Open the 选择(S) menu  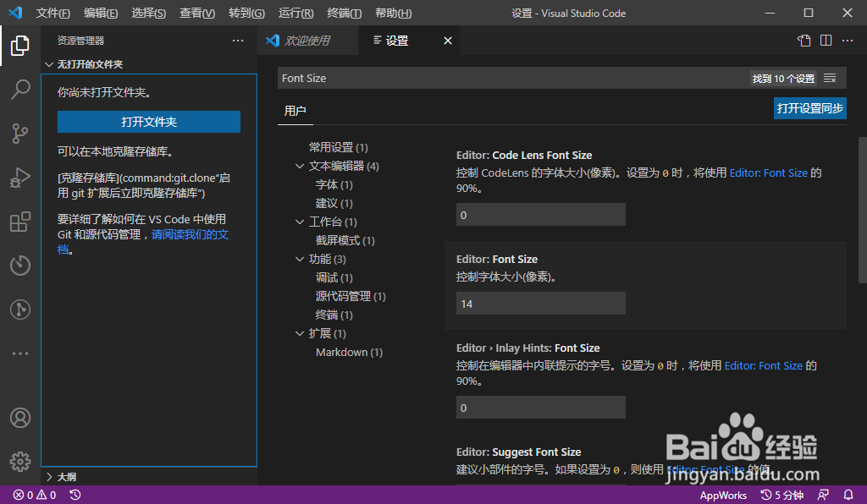149,14
